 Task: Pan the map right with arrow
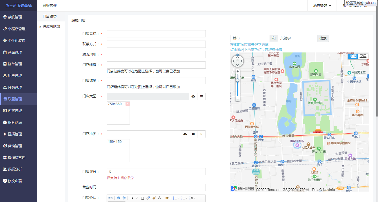(242, 61)
